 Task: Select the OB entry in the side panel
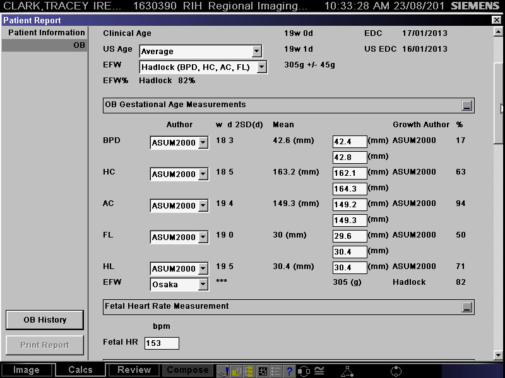pyautogui.click(x=44, y=45)
